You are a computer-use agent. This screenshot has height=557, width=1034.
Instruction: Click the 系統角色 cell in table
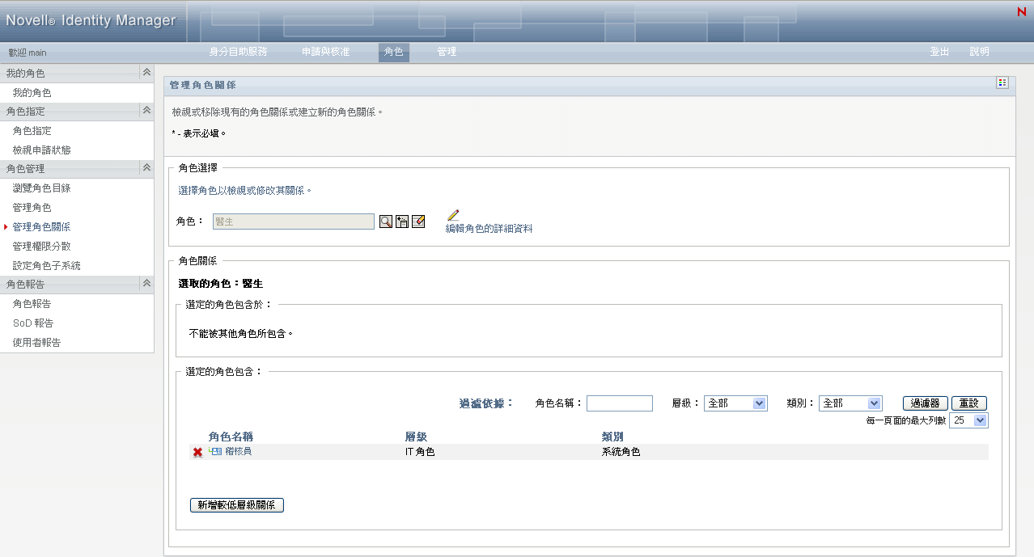pyautogui.click(x=621, y=452)
